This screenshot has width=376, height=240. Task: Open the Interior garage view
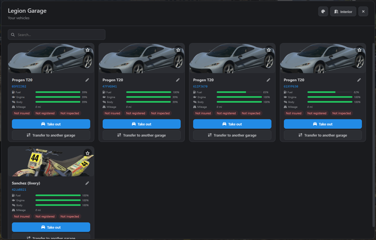point(343,12)
